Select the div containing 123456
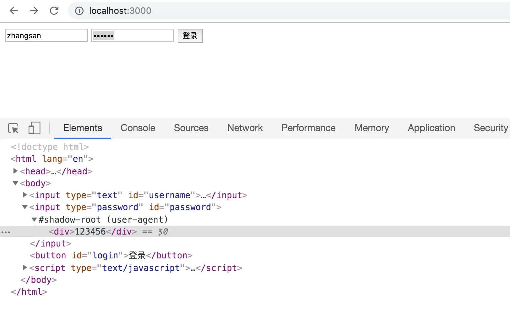This screenshot has width=510, height=323. [x=93, y=231]
